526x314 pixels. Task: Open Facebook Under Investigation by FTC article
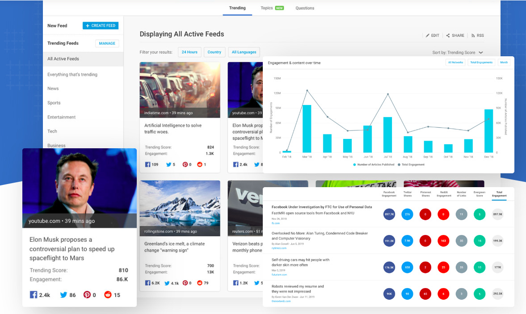click(x=322, y=207)
